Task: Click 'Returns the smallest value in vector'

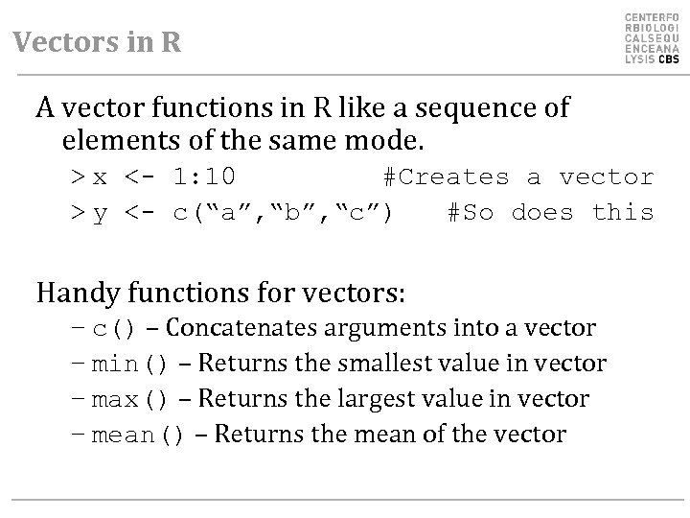Action: 403,365
